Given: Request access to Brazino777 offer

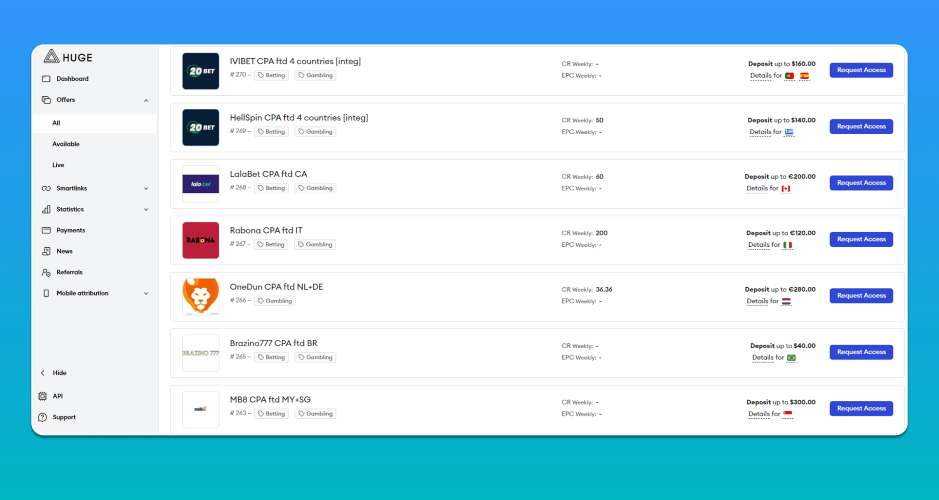Looking at the screenshot, I should [861, 352].
